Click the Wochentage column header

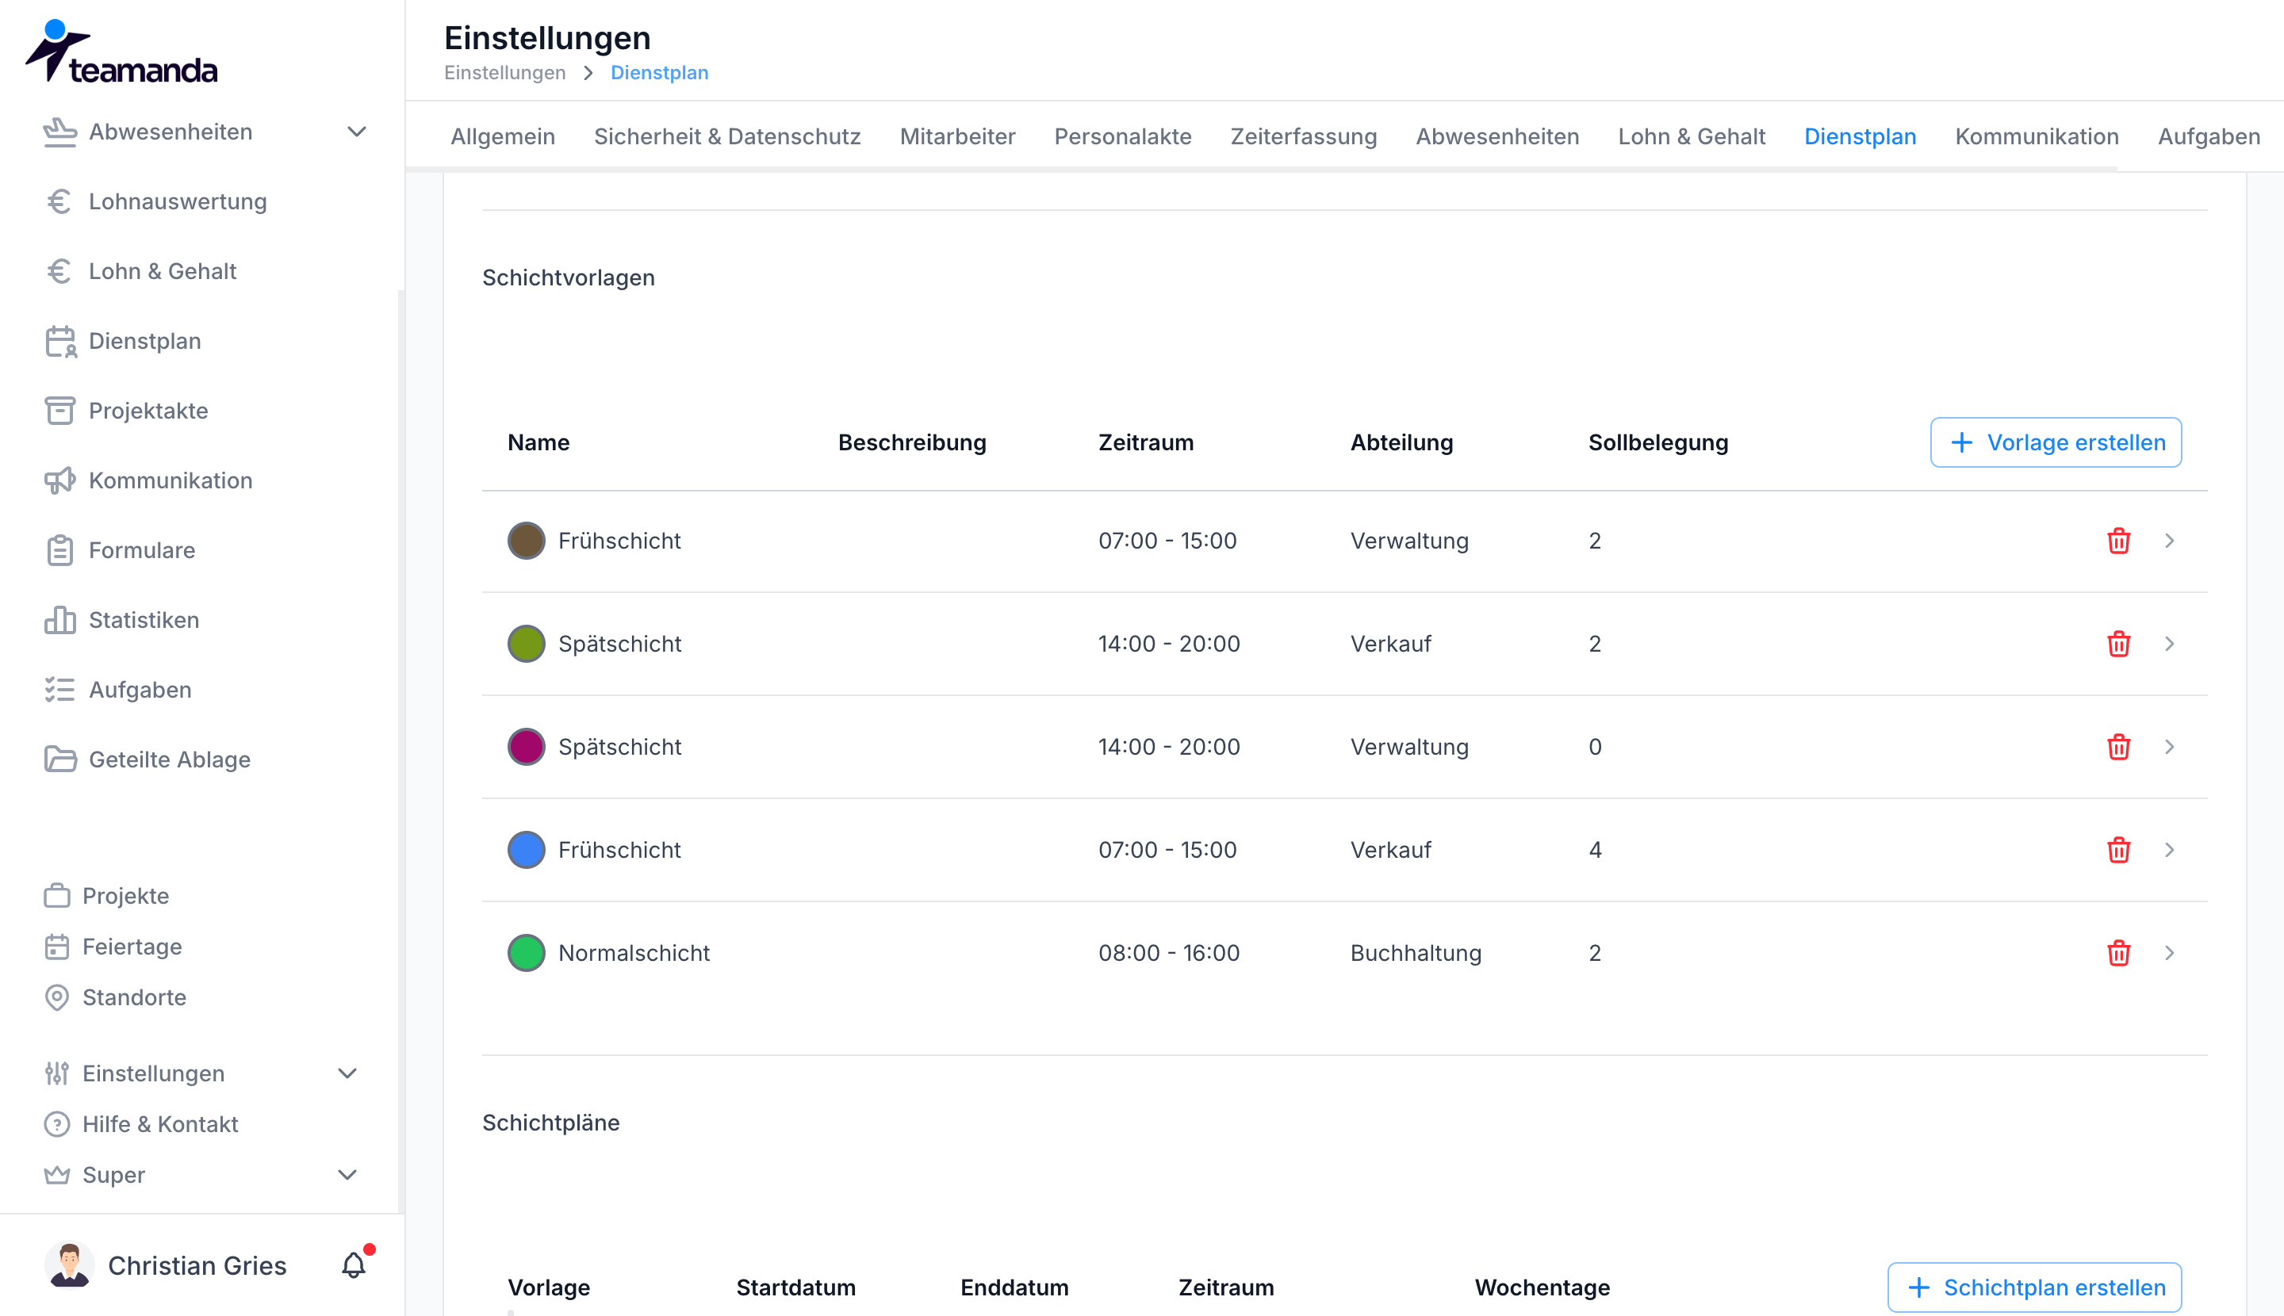click(1542, 1287)
